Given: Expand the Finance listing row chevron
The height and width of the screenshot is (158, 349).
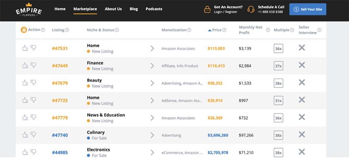Looking at the screenshot, I should coord(152,66).
